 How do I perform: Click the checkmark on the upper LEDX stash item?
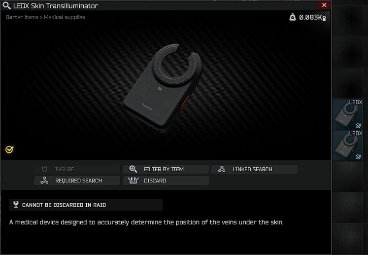pos(358,126)
